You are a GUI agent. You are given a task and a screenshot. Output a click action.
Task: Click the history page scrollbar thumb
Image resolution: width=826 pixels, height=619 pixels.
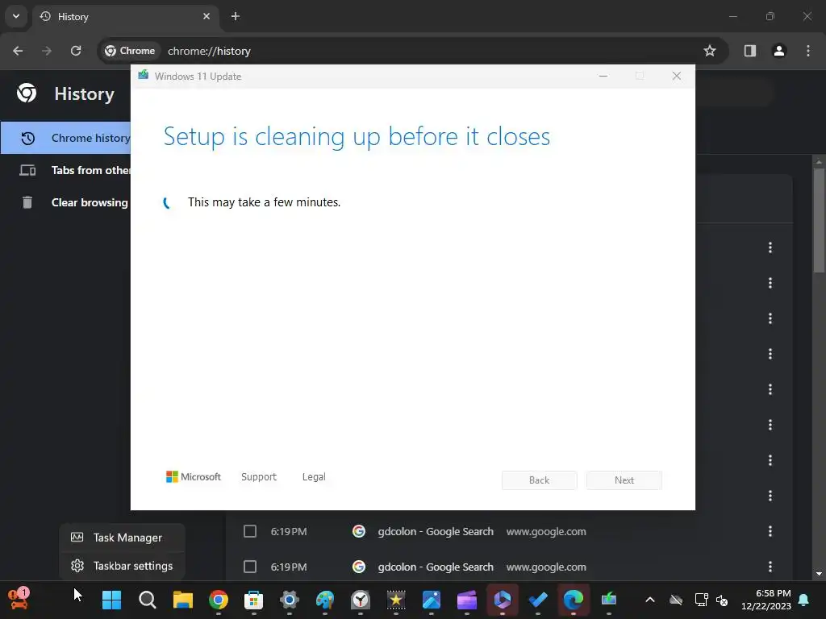tap(819, 220)
